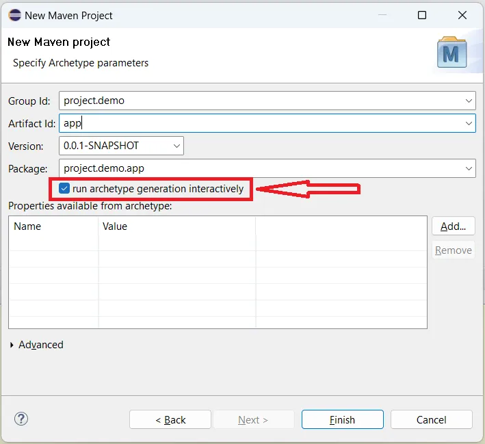Viewport: 485px width, 444px height.
Task: Click the Eclipse icon in title bar
Action: pyautogui.click(x=14, y=15)
